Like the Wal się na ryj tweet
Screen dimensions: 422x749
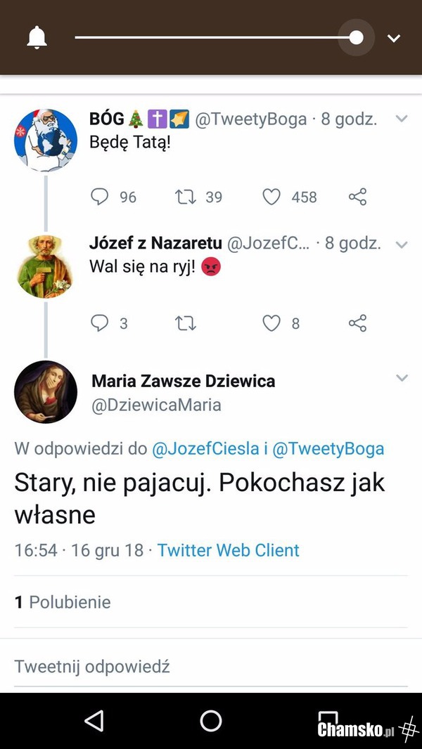pos(271,323)
